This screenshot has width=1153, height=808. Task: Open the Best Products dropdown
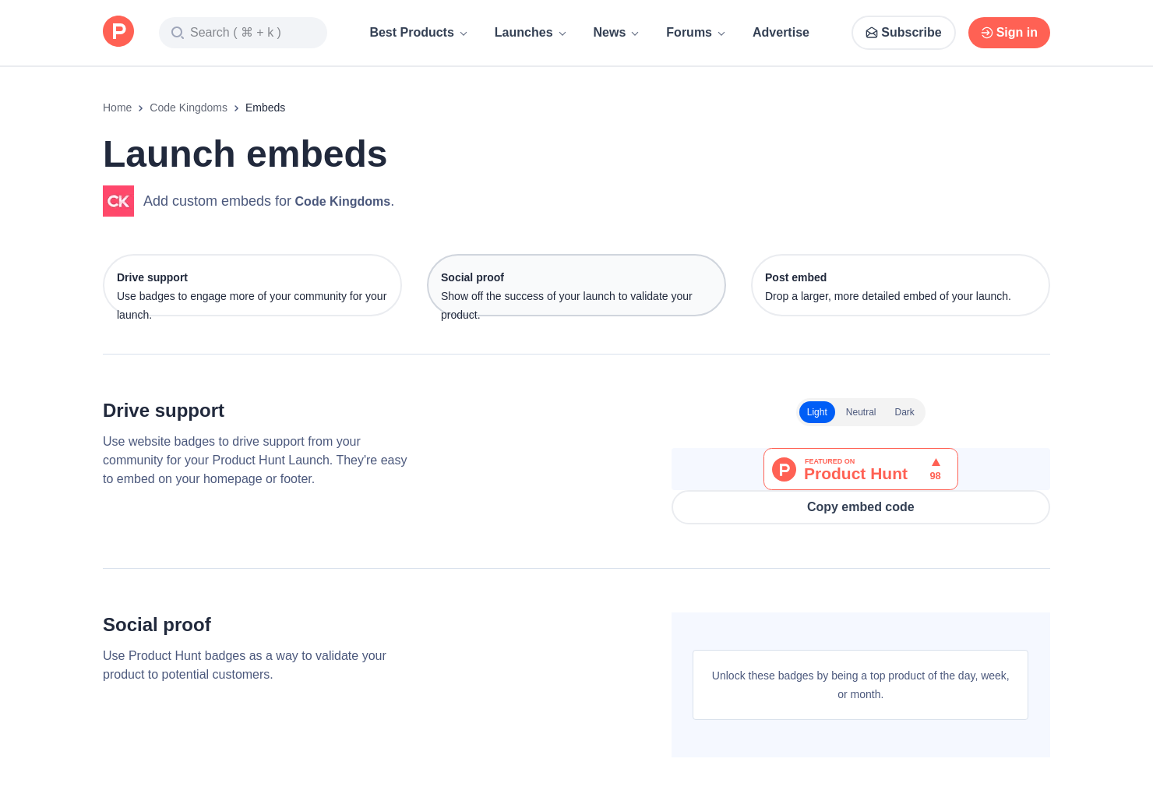418,33
